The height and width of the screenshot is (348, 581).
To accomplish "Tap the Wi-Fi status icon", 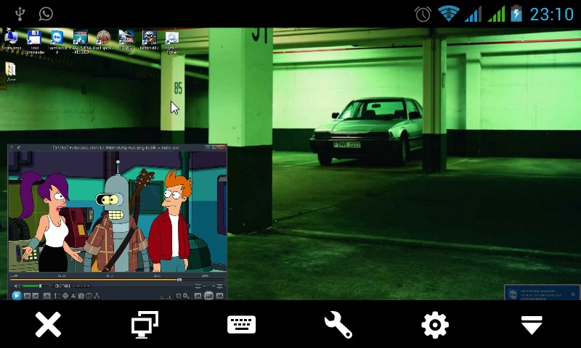I will (x=449, y=14).
